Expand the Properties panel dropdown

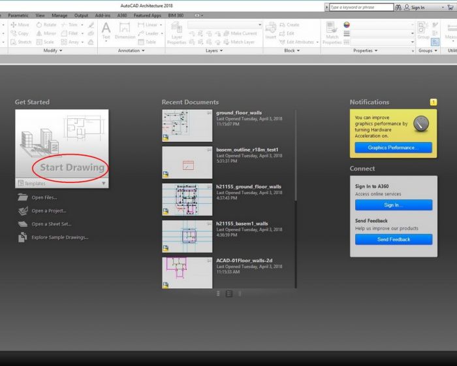coord(365,50)
